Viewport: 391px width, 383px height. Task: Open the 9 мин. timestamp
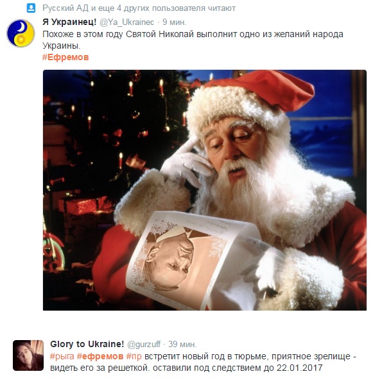174,22
